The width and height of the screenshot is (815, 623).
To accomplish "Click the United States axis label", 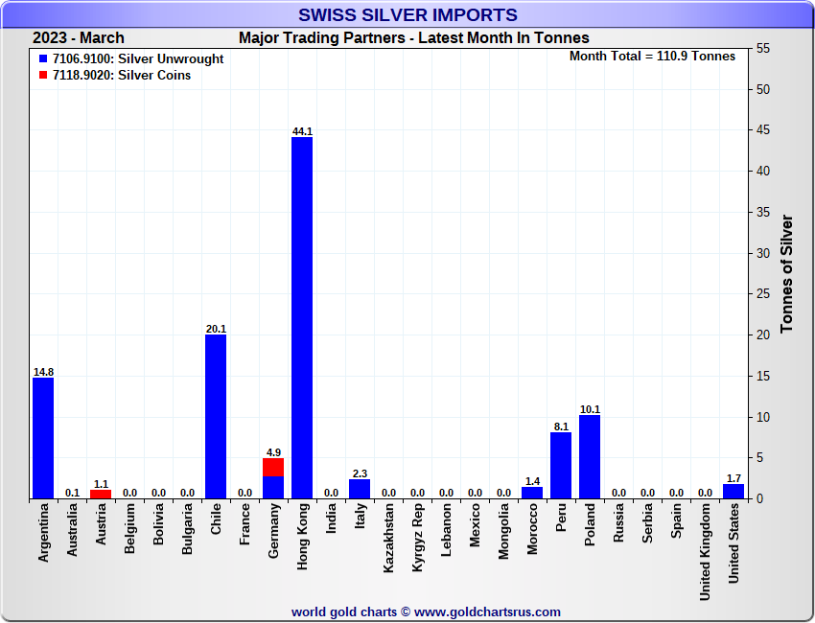I will coord(733,543).
